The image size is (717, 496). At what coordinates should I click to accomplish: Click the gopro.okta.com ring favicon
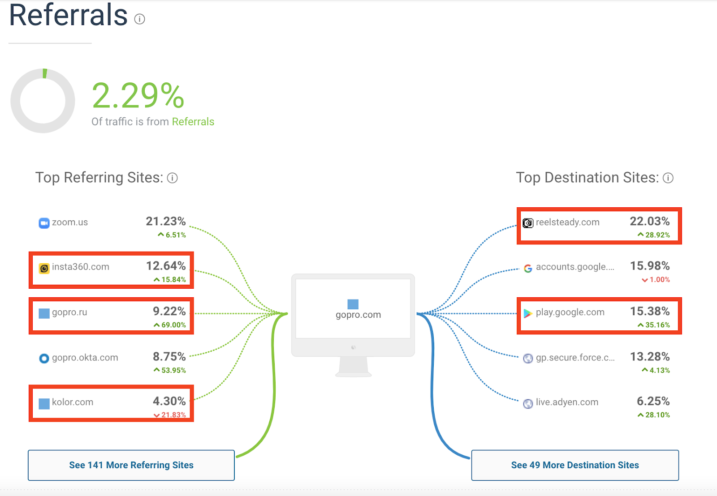click(x=44, y=358)
